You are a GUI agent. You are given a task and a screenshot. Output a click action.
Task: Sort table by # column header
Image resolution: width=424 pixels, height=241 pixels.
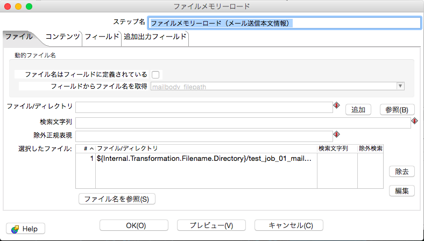89,148
